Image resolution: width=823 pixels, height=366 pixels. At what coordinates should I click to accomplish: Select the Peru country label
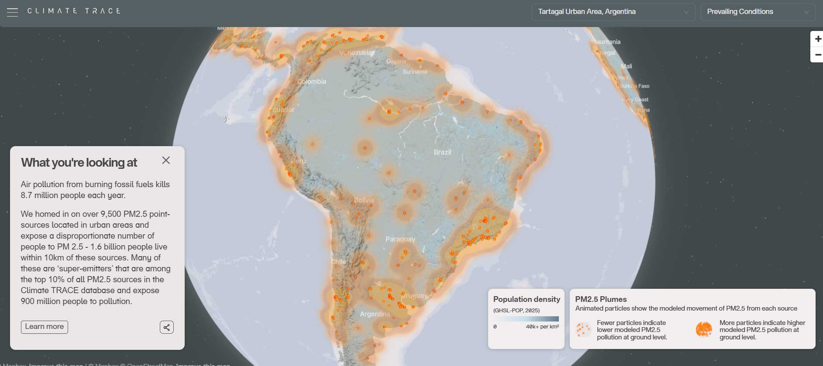298,161
